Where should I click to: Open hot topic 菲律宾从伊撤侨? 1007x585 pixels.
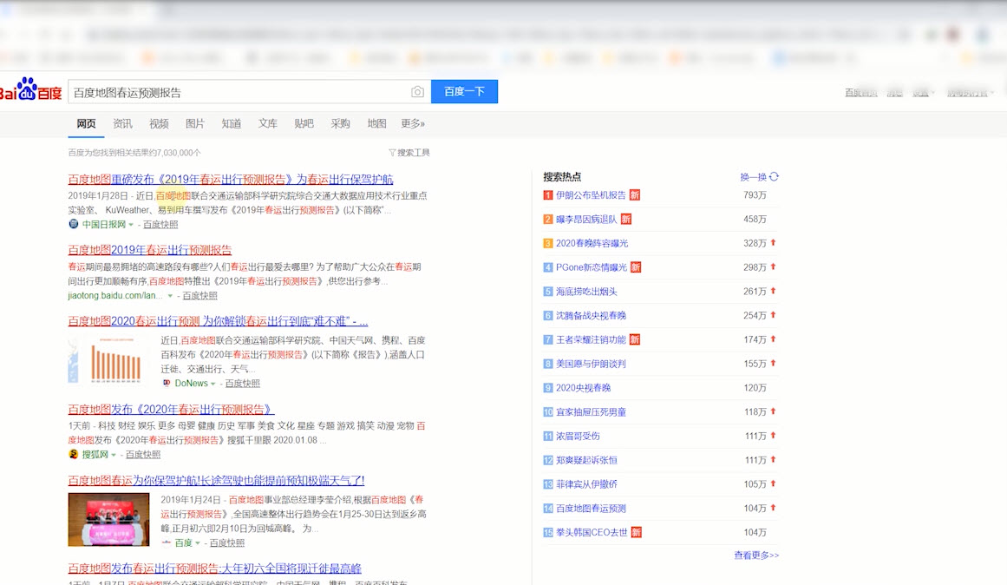[x=586, y=484]
